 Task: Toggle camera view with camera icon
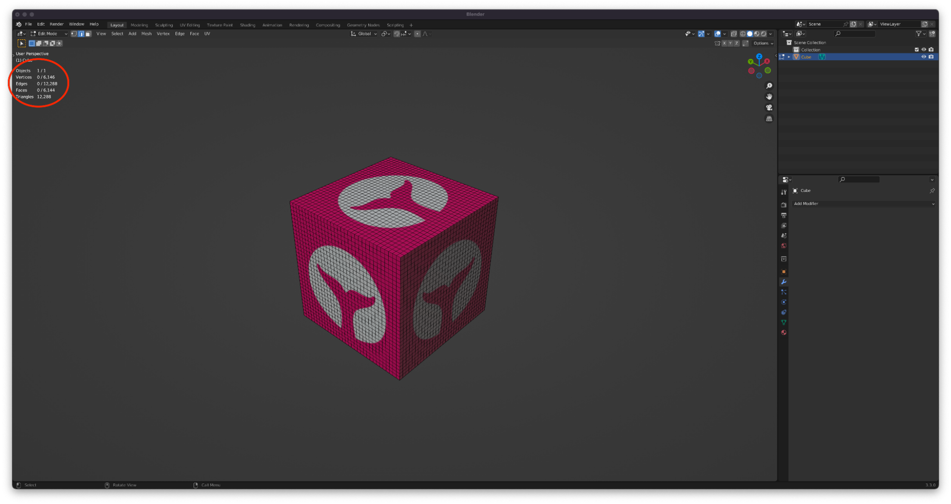[769, 108]
